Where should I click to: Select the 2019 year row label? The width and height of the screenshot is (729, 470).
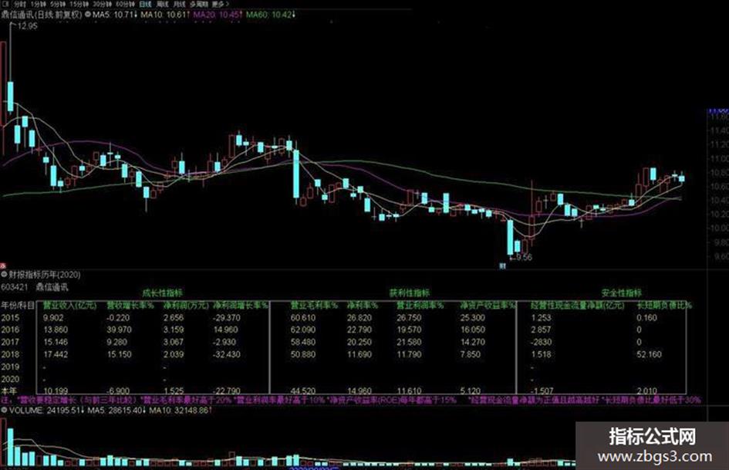[10, 367]
